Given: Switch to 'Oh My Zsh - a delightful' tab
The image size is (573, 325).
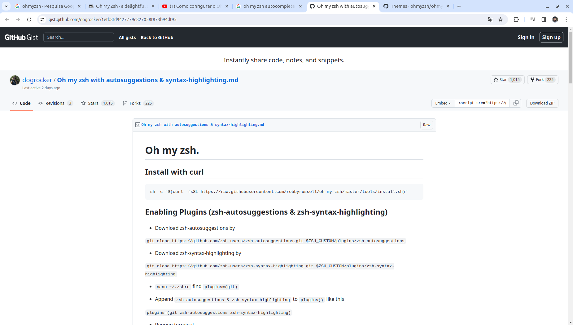Looking at the screenshot, I should [x=121, y=6].
